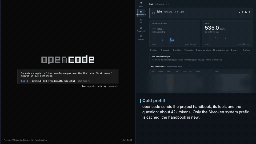This screenshot has width=256, height=144.
Task: Click the 'TTFT' column header
Action: click(185, 71)
